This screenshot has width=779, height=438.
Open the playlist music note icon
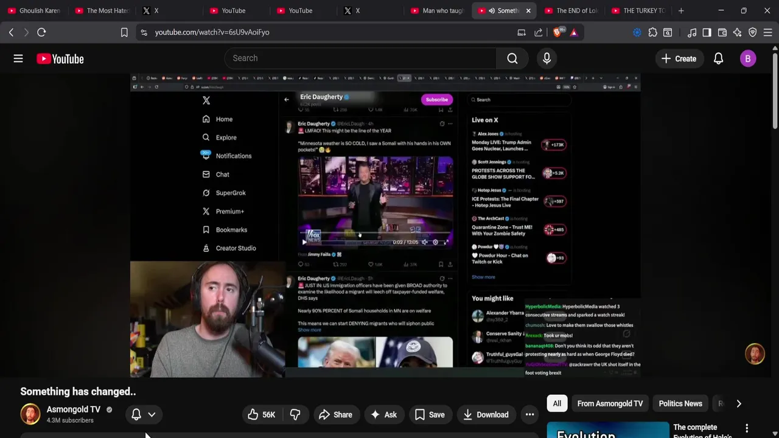pyautogui.click(x=691, y=32)
